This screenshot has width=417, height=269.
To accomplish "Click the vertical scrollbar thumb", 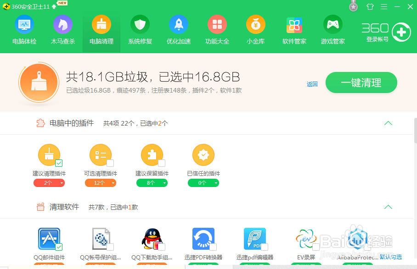I will pos(416,131).
